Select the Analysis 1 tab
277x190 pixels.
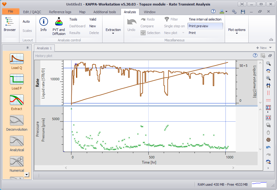point(44,48)
